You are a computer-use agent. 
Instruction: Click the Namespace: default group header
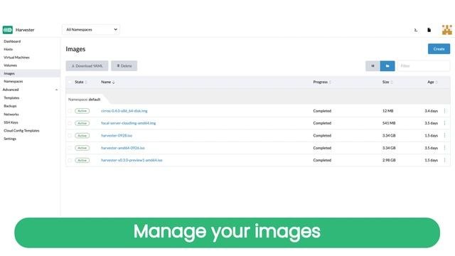pyautogui.click(x=84, y=100)
